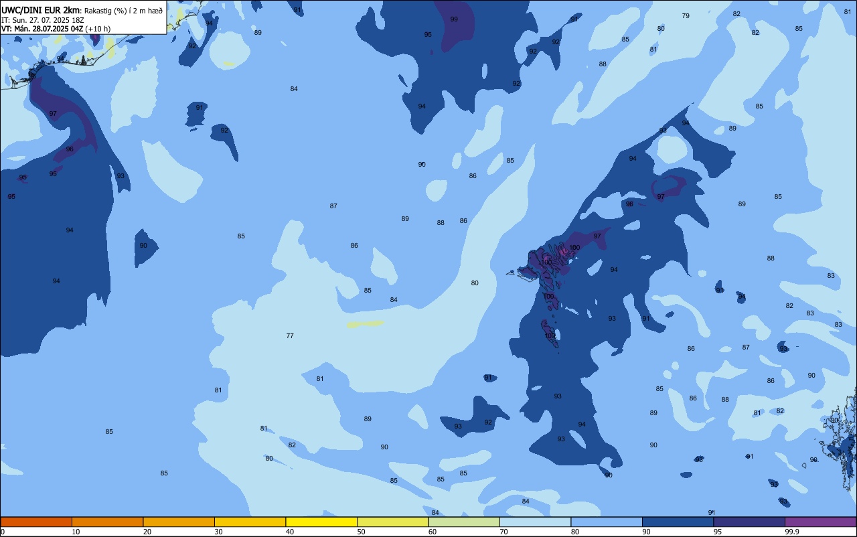Click the humidity value '77' on the map
857x537 pixels.
pos(290,335)
